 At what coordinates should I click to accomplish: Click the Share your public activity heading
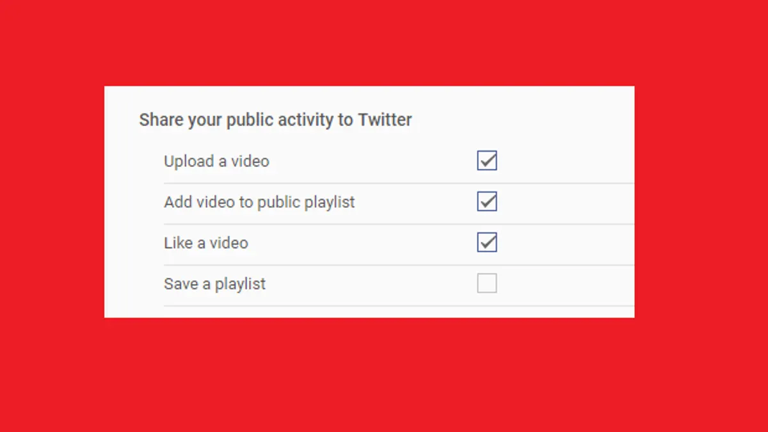(275, 120)
